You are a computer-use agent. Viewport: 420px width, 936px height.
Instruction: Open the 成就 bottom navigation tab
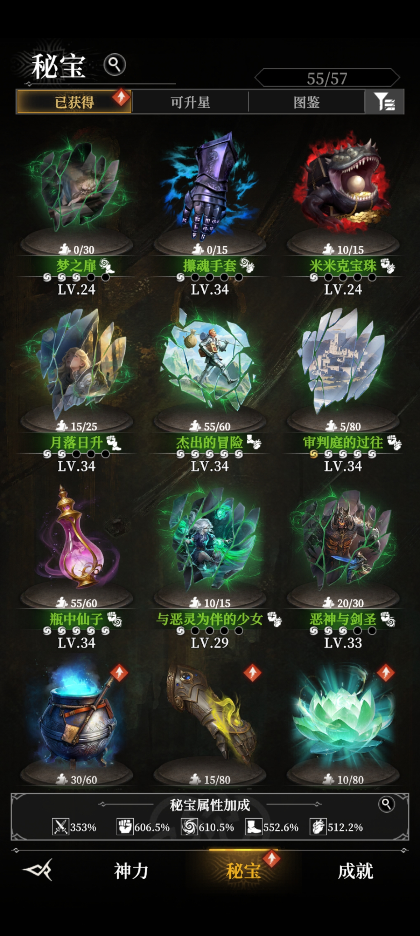[355, 871]
